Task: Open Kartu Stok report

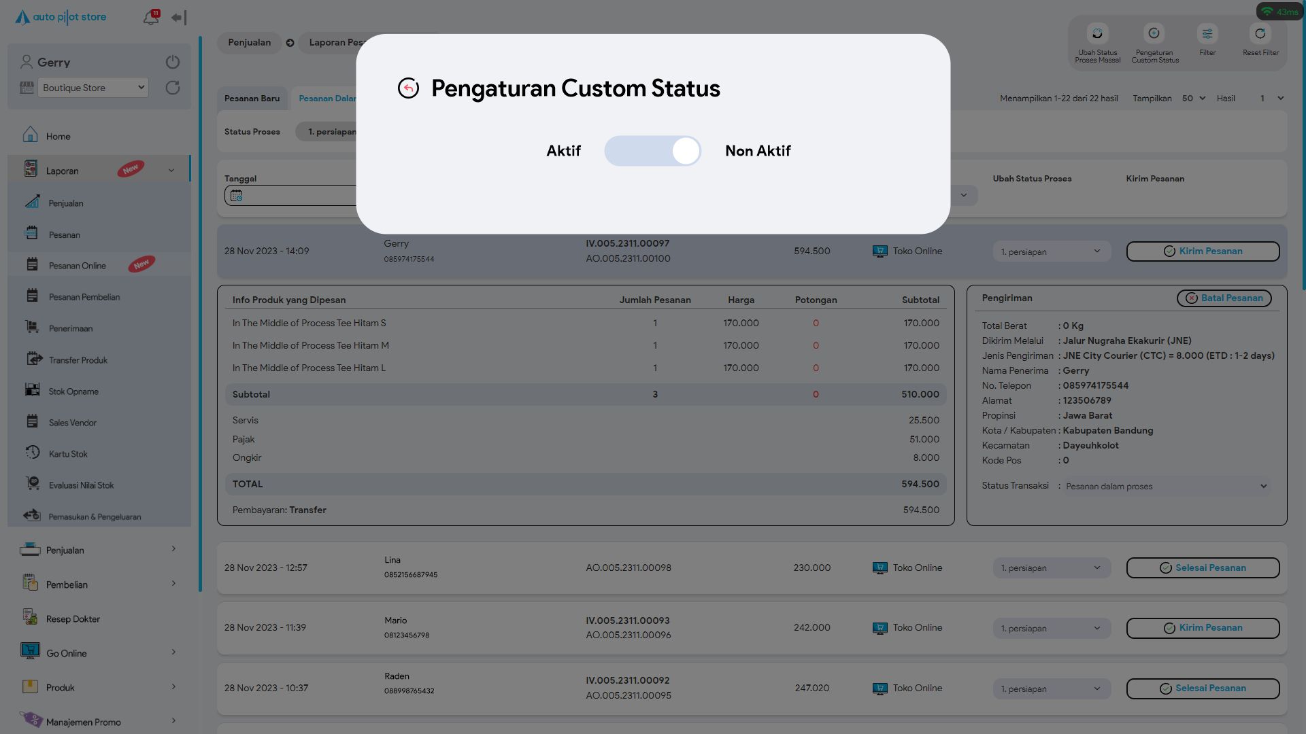Action: (x=68, y=454)
